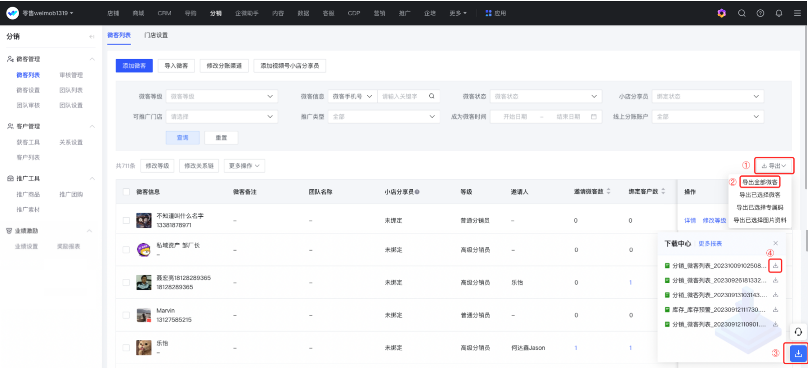809x372 pixels.
Task: Go to CRM in top navigation
Action: pos(165,13)
